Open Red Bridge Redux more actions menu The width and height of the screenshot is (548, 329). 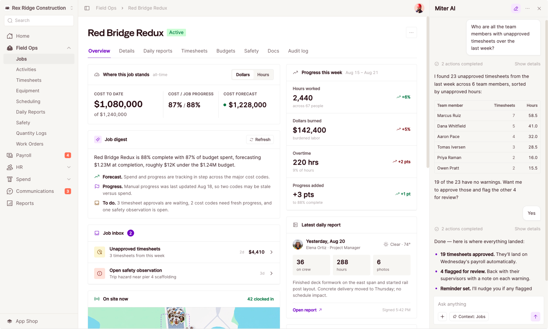tap(411, 33)
